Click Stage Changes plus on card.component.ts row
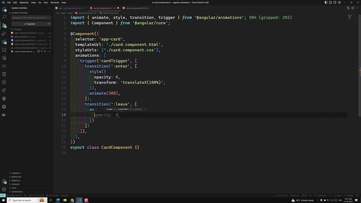The width and height of the screenshot is (361, 203). coord(45,51)
